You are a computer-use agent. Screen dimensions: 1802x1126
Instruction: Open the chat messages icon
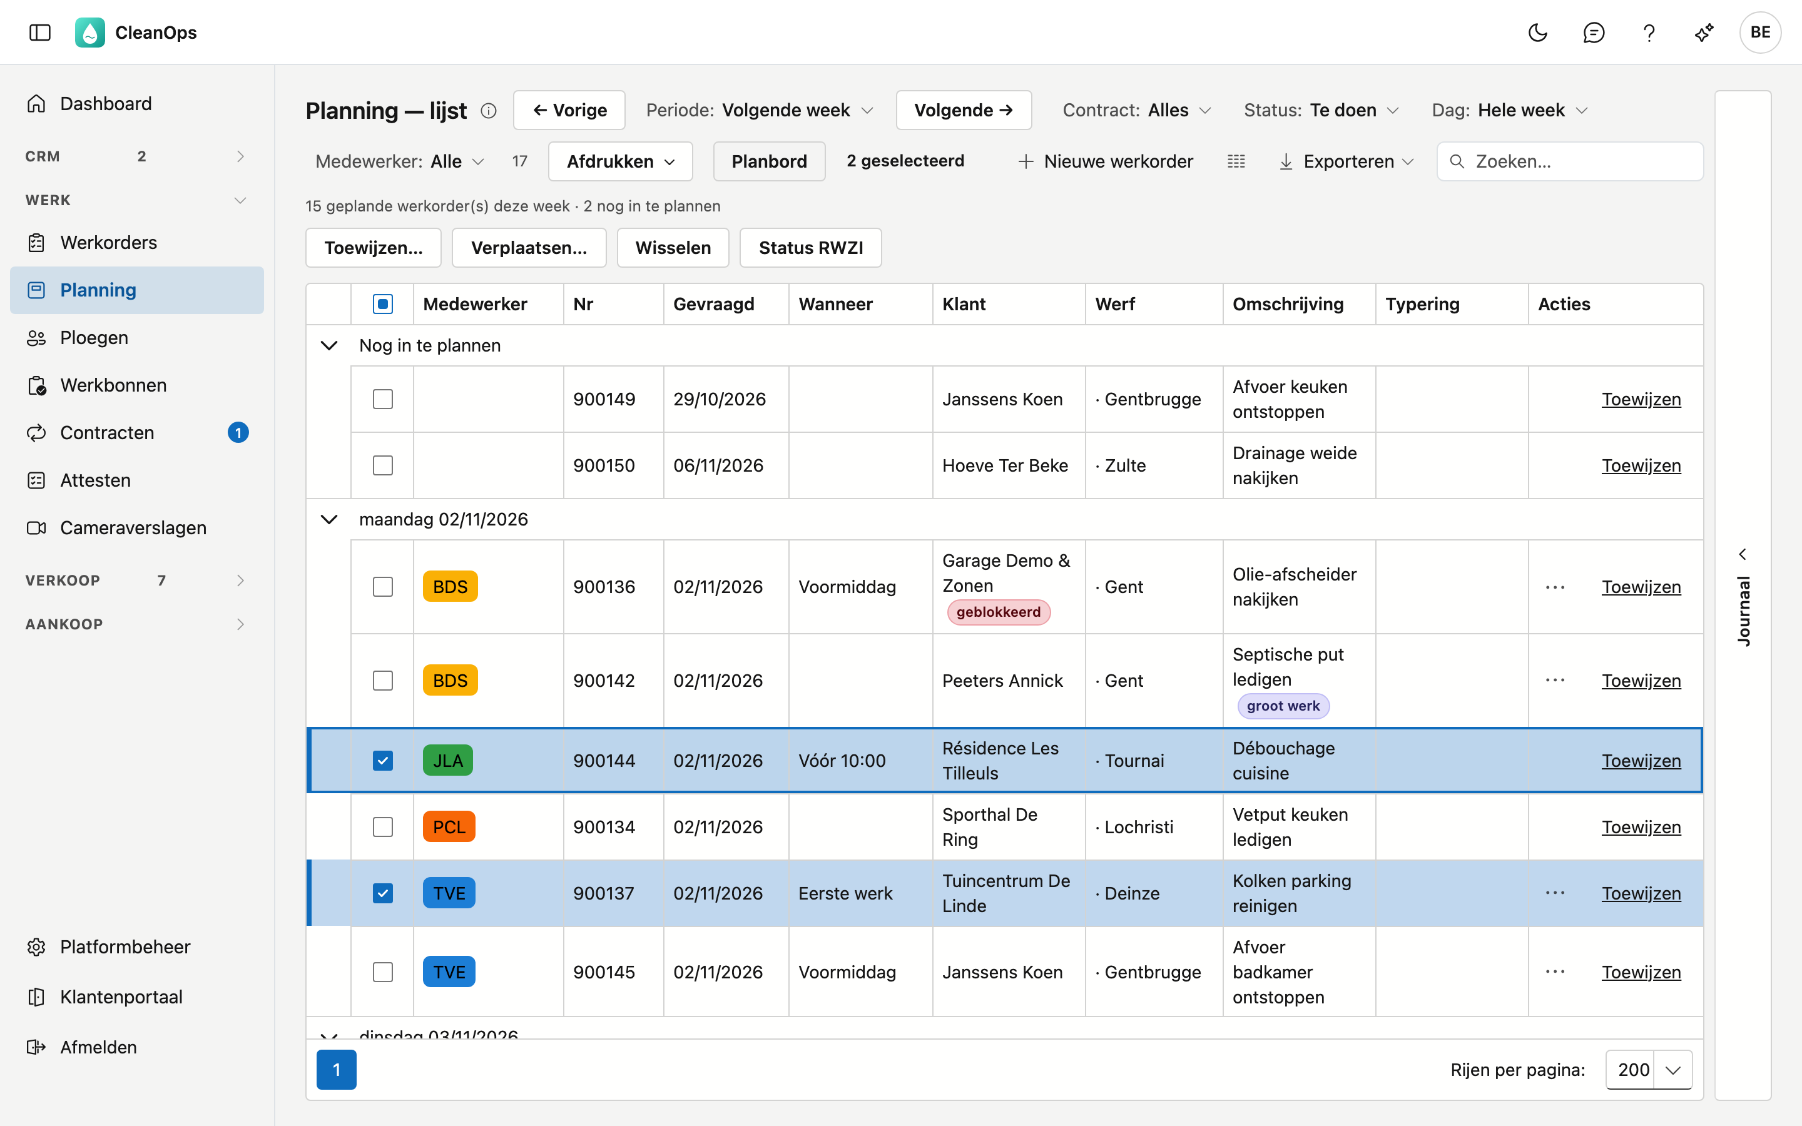(x=1594, y=32)
